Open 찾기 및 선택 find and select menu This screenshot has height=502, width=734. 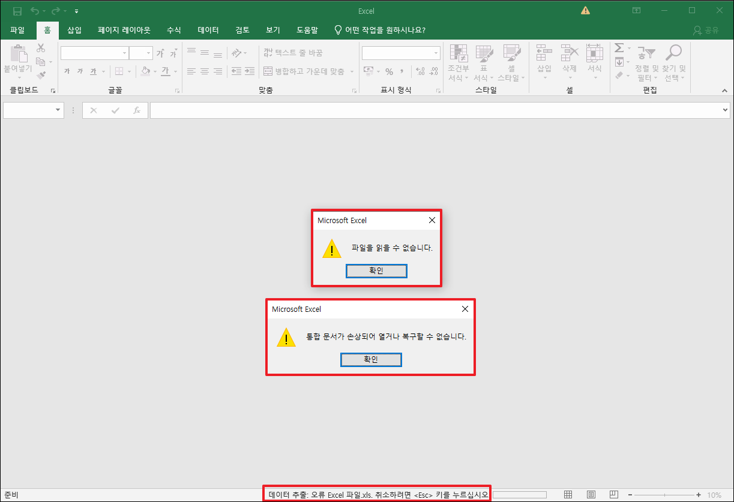point(673,64)
